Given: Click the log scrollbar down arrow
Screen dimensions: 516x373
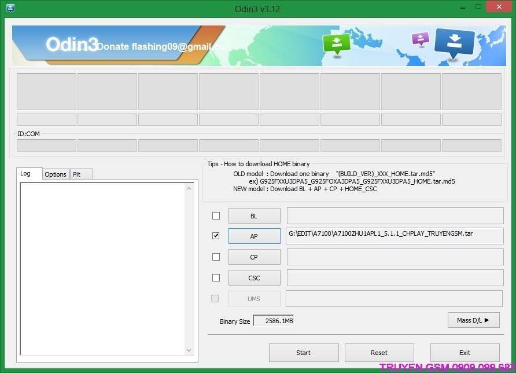Looking at the screenshot, I should (x=189, y=350).
